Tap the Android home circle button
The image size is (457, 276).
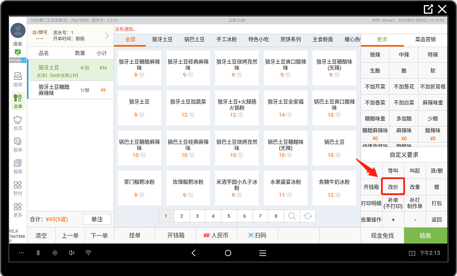pos(228,253)
